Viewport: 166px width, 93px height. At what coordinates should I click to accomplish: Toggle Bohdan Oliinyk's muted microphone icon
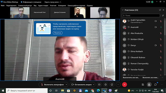161,39
